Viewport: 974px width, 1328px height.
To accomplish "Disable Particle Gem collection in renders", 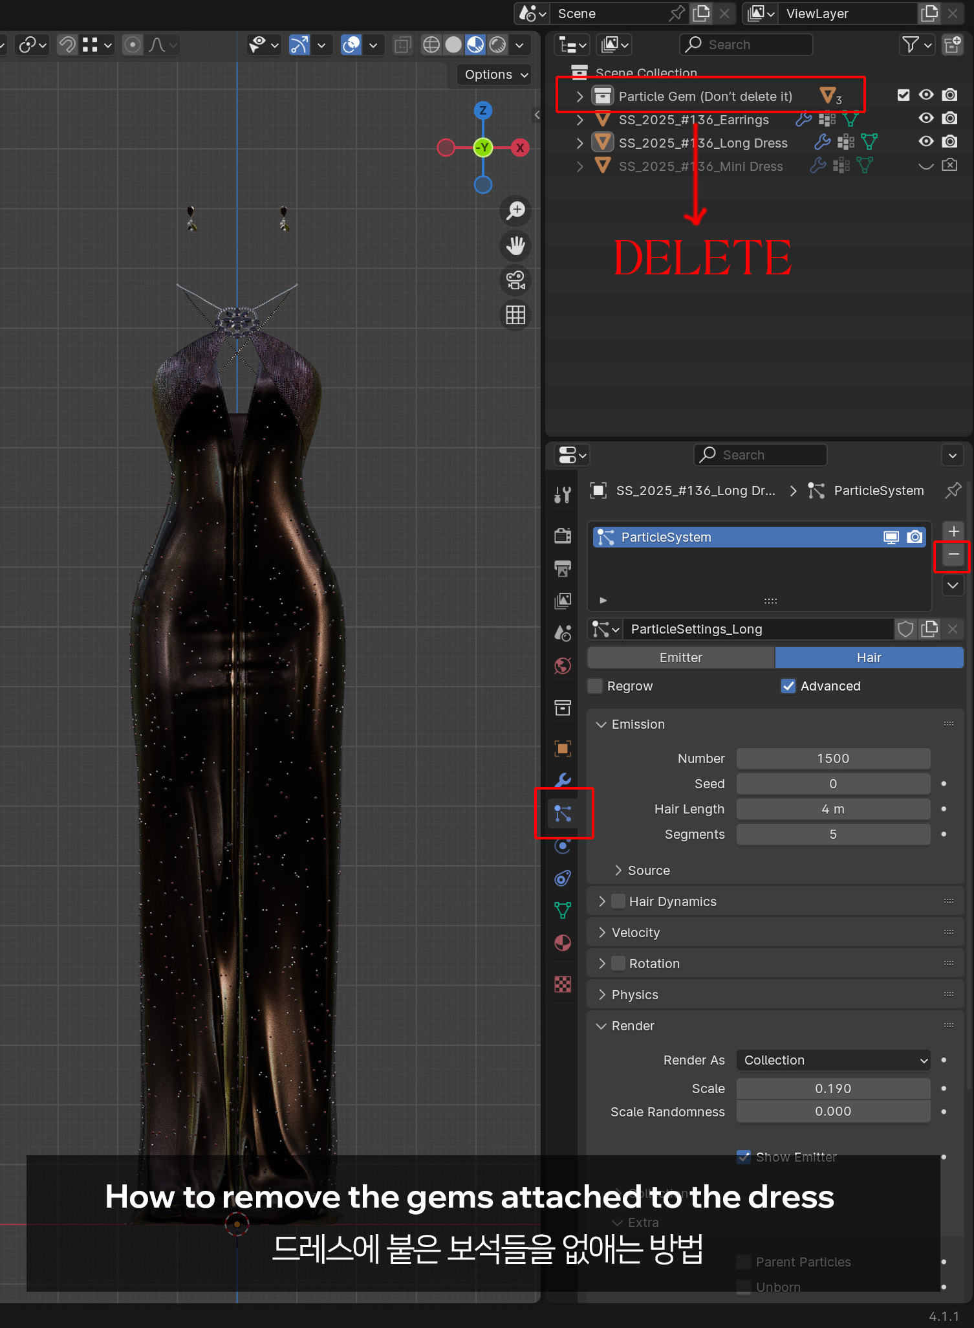I will tap(949, 95).
